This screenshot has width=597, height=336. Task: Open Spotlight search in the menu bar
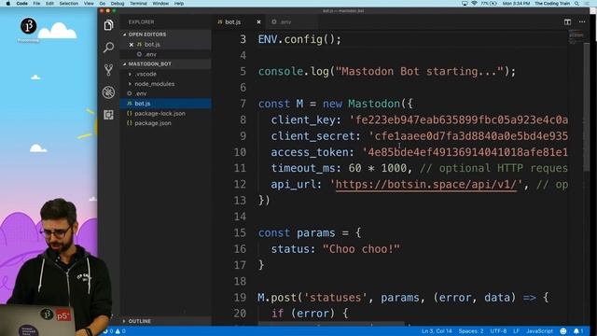pyautogui.click(x=576, y=4)
